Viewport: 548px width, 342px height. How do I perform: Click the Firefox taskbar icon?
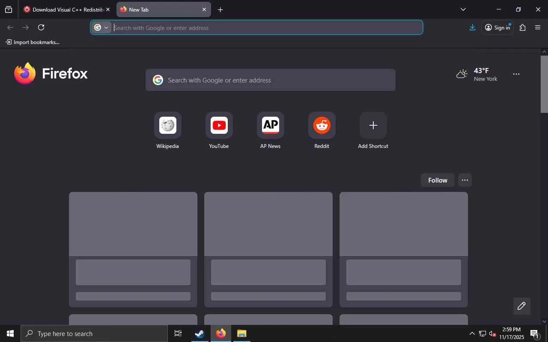[221, 333]
